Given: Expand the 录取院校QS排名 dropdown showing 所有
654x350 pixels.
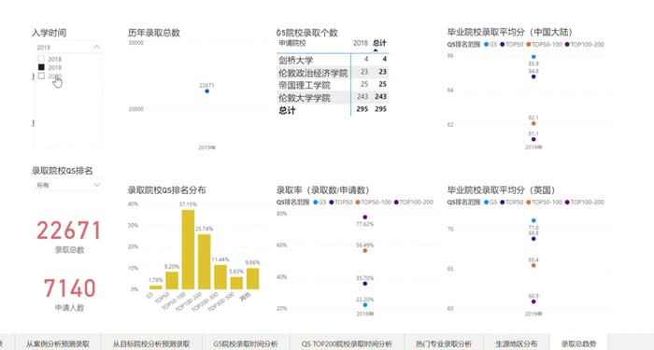Looking at the screenshot, I should pyautogui.click(x=68, y=185).
